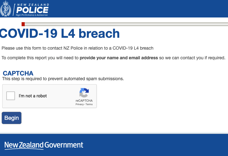The image size is (228, 156).
Task: Click the Ngā Pirihimana o Aotearoa tagline
Action: [32, 15]
